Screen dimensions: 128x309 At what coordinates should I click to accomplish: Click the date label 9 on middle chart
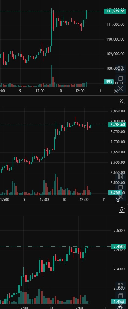[24, 200]
